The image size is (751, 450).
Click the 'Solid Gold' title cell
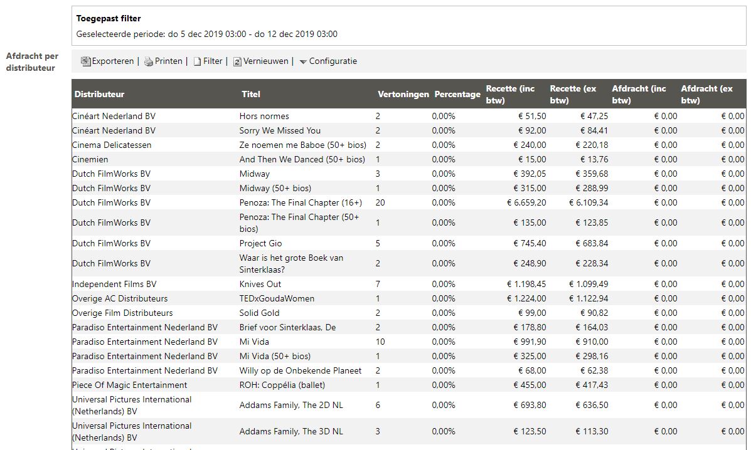(x=259, y=313)
